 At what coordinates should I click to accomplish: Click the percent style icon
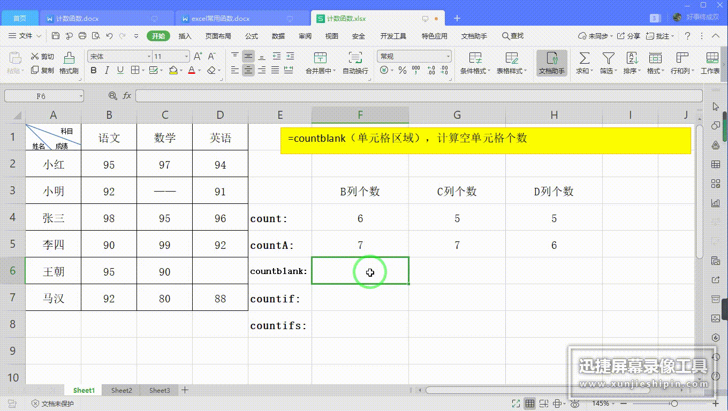(x=402, y=70)
